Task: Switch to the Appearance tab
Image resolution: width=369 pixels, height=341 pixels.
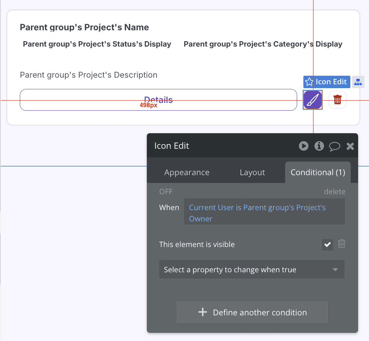Action: (186, 172)
